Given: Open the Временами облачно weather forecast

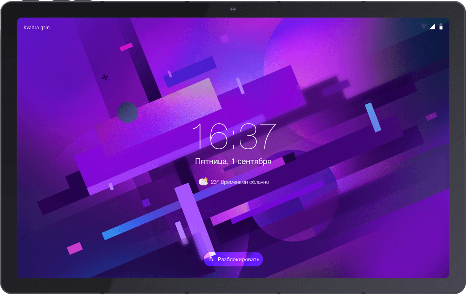Looking at the screenshot, I should (244, 182).
